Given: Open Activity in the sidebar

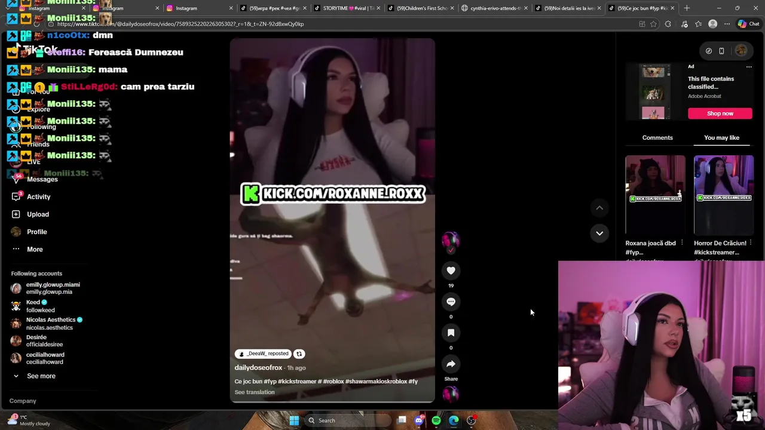Looking at the screenshot, I should [31, 196].
